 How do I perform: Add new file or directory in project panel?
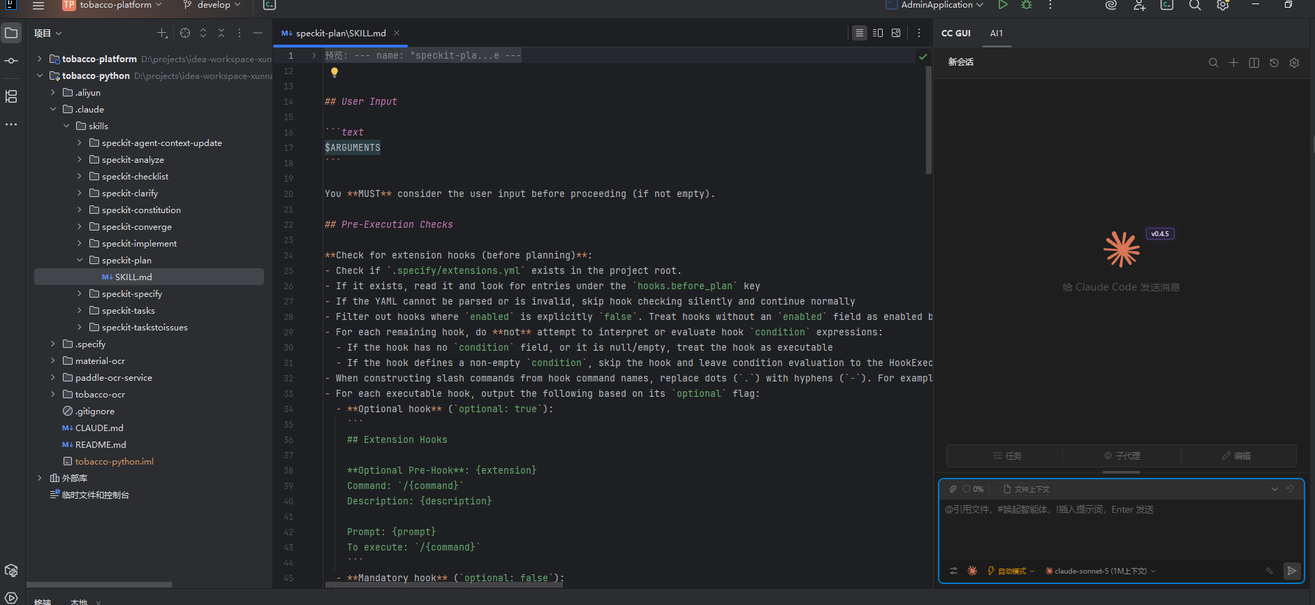tap(162, 33)
